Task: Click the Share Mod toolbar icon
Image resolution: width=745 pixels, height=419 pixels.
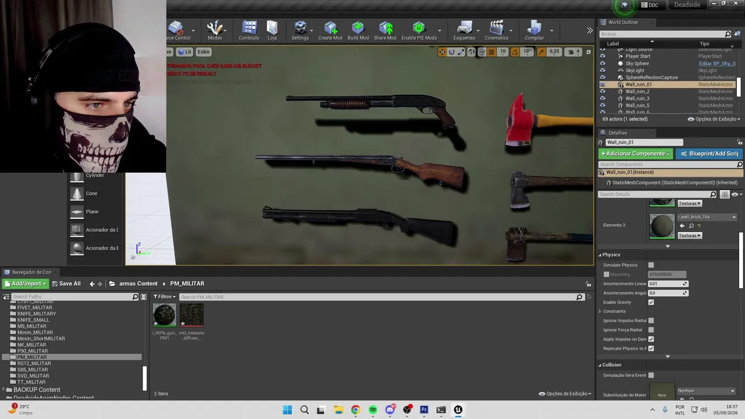Action: (385, 30)
